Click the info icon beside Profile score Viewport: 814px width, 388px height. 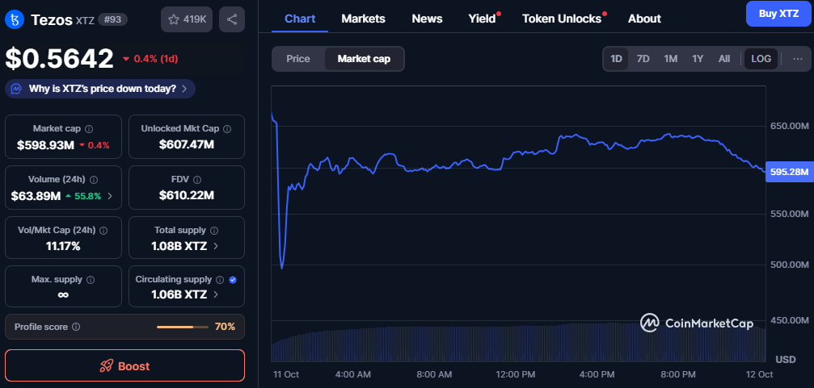76,327
